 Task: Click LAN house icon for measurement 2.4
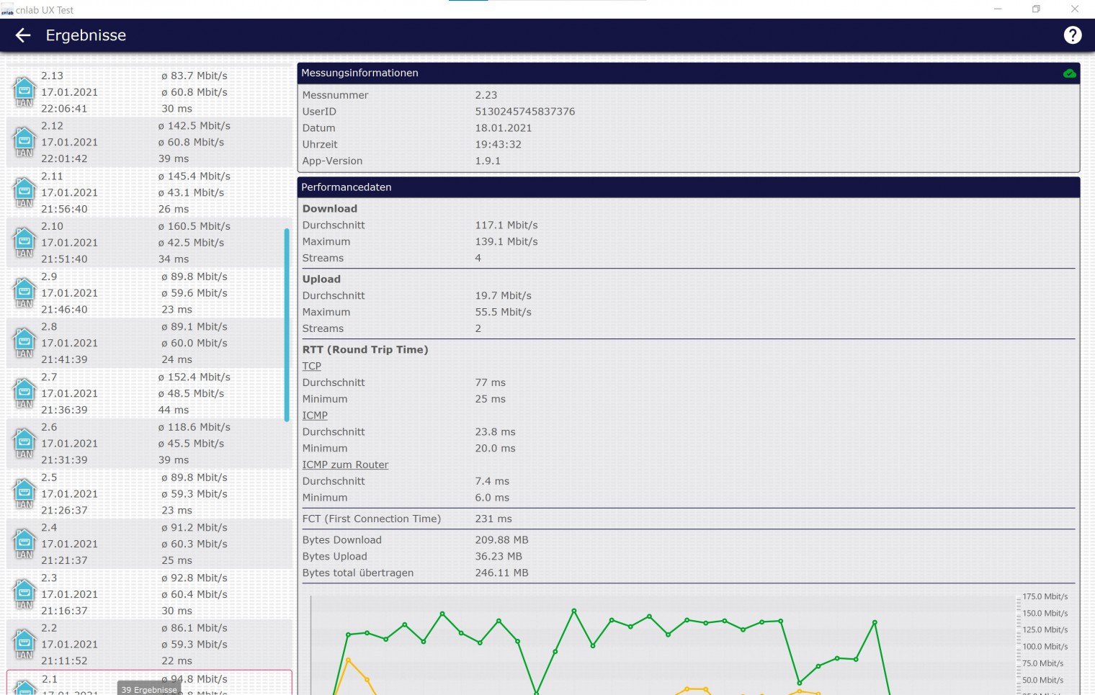pyautogui.click(x=24, y=543)
